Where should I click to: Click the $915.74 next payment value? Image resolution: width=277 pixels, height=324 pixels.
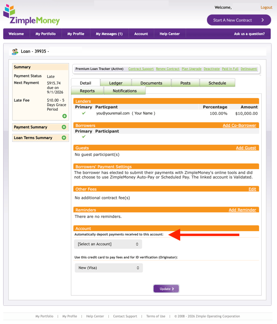(x=54, y=83)
